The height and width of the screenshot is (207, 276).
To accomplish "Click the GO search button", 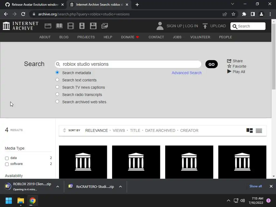I will click(211, 64).
